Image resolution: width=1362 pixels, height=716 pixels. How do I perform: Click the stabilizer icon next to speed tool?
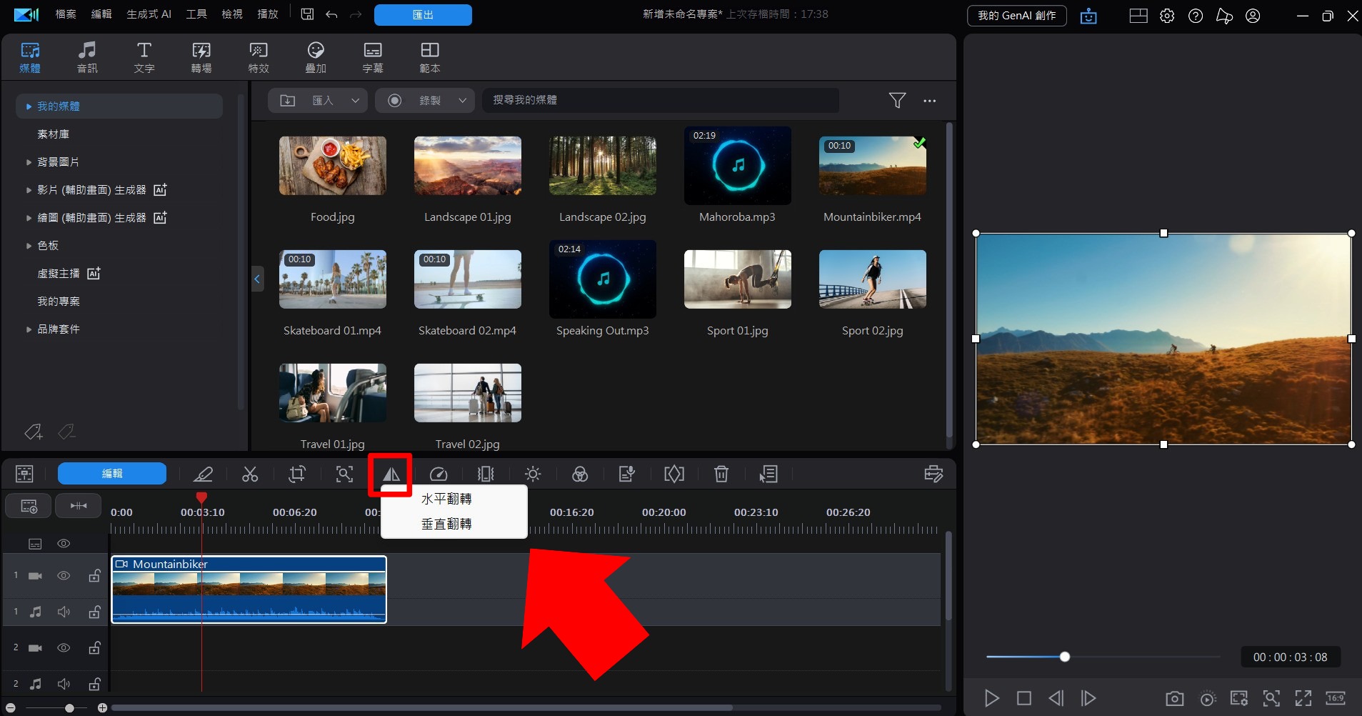click(486, 474)
